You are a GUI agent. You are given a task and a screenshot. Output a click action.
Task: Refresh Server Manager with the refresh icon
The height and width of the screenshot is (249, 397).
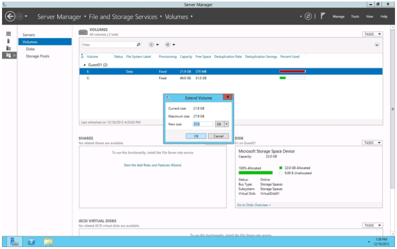click(x=308, y=17)
